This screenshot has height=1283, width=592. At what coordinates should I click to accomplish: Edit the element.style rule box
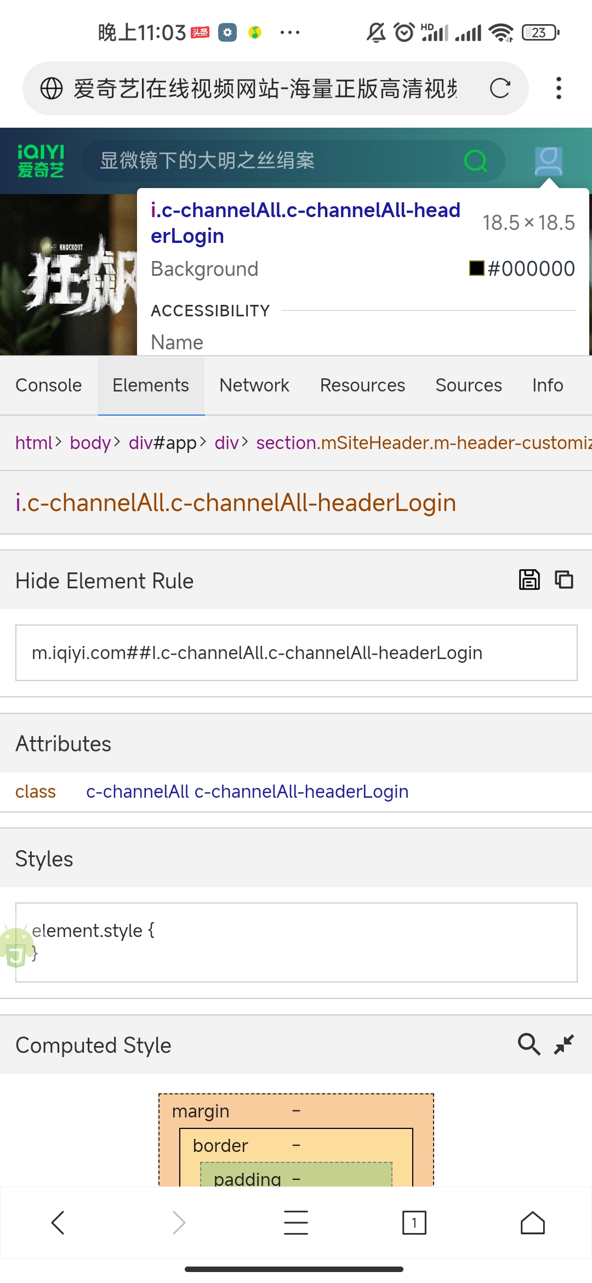point(296,942)
